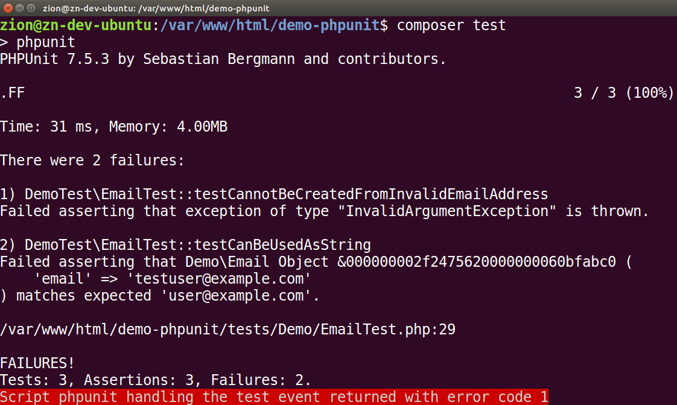Click the typed 'composer test' command
677x405 pixels.
(x=451, y=25)
